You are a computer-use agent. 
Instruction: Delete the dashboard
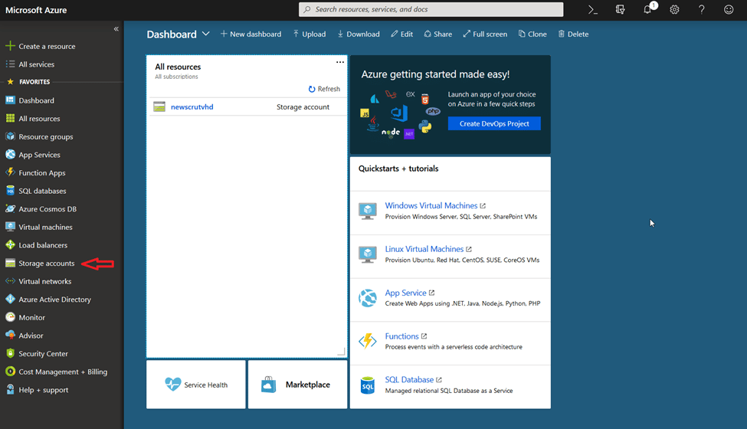coord(573,34)
